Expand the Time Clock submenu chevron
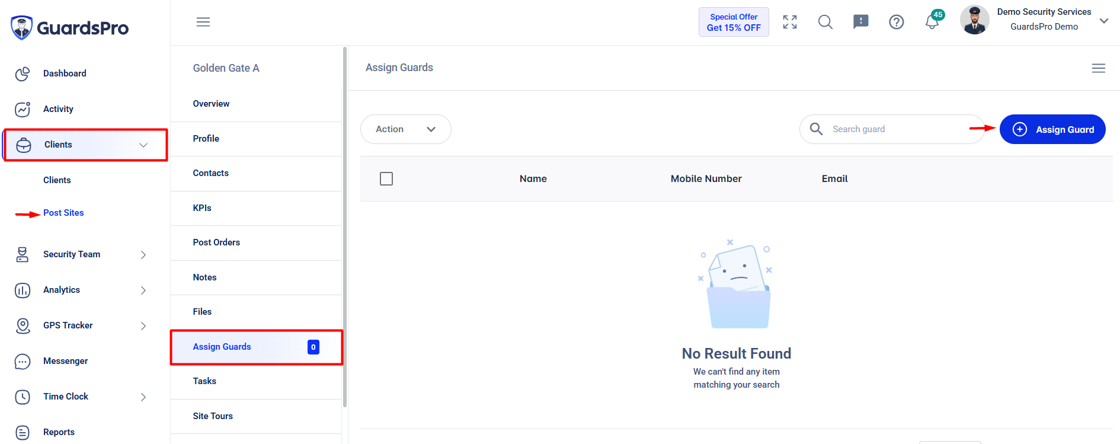 coord(143,397)
